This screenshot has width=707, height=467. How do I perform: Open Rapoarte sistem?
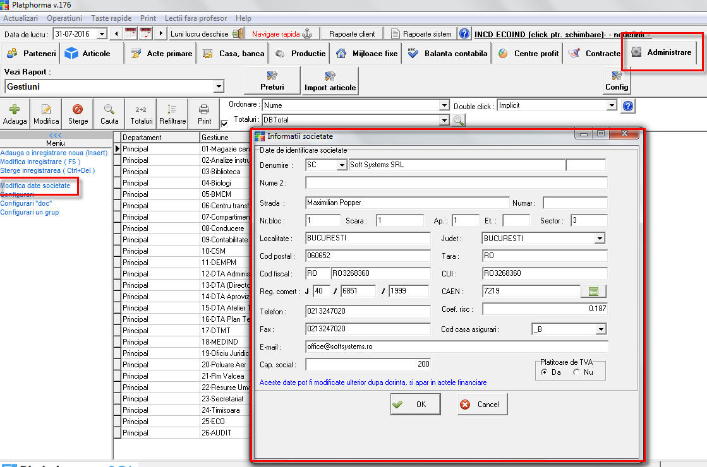(x=421, y=34)
